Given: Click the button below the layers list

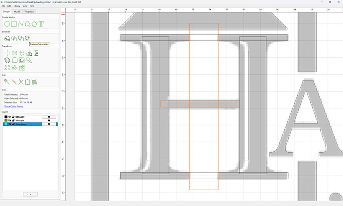Looking at the screenshot, I should (30, 194).
